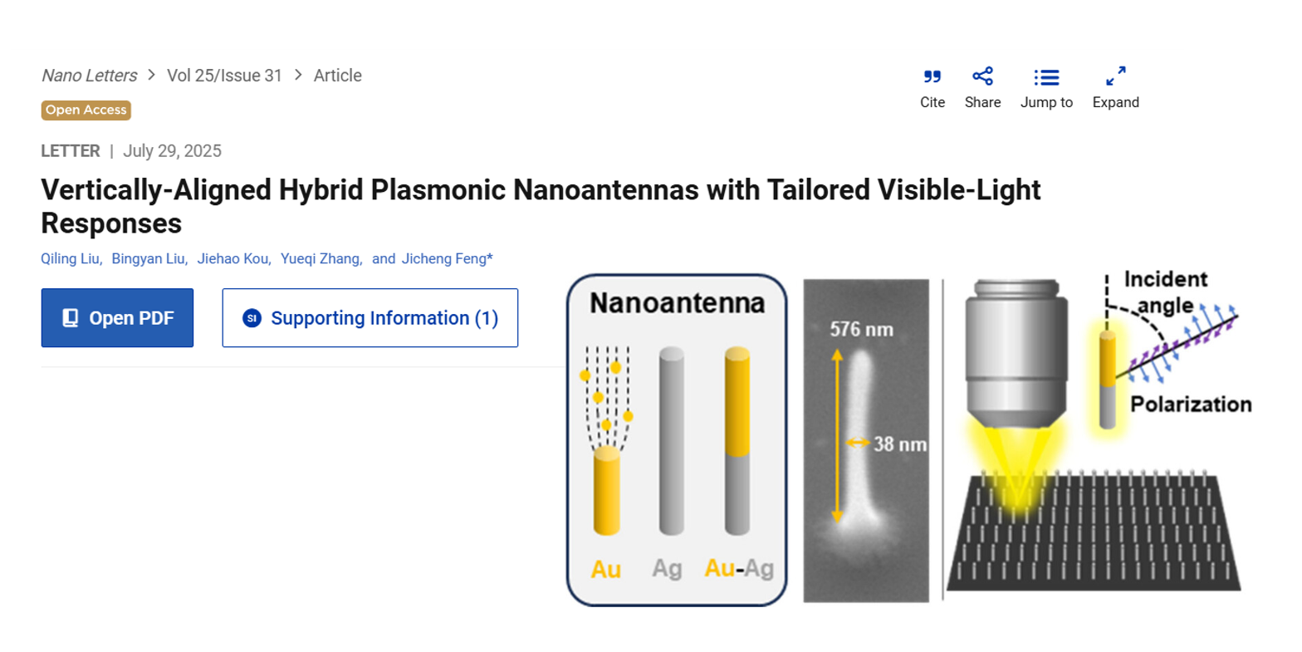The image size is (1302, 652).
Task: Click author name Jiehao Kou
Action: (233, 259)
